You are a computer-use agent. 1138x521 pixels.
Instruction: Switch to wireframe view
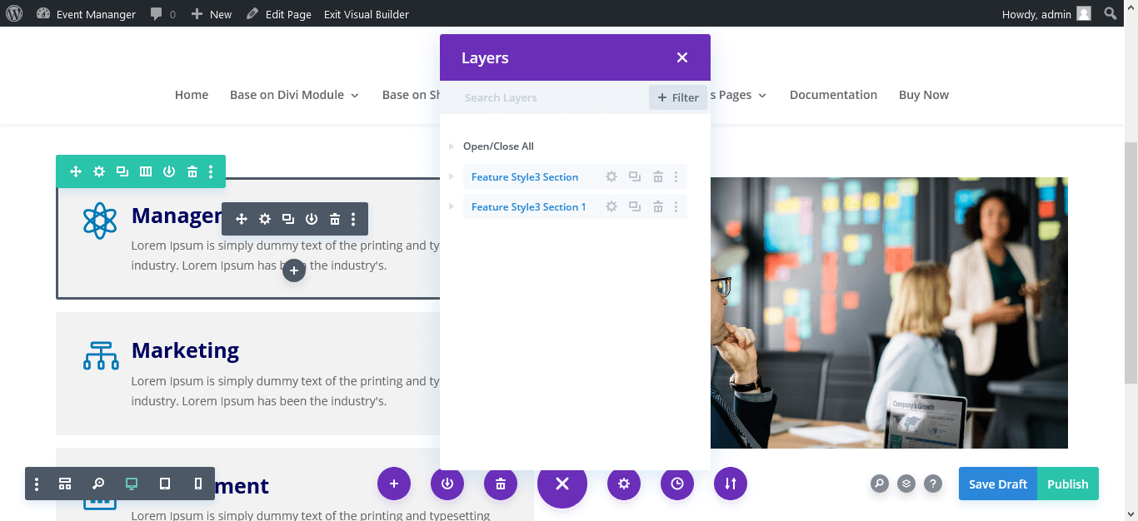click(65, 484)
